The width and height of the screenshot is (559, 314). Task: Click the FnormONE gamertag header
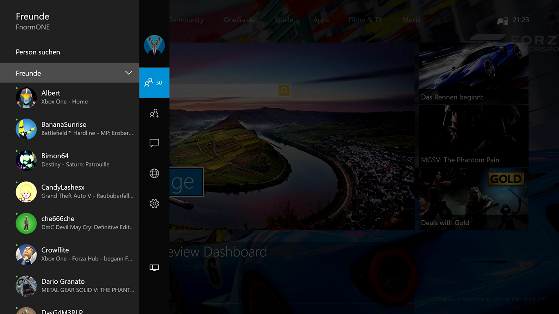(x=33, y=27)
